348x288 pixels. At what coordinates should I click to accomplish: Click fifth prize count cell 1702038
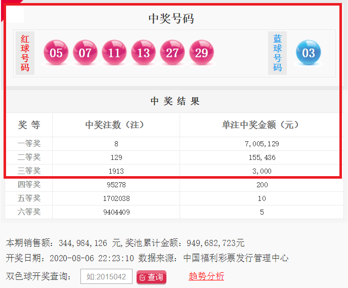(x=116, y=198)
